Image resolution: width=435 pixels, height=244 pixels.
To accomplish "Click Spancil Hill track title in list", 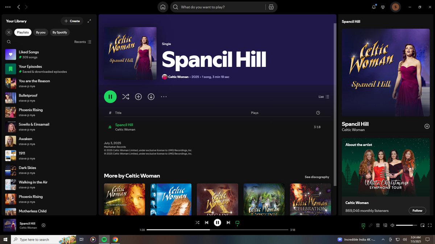I will [124, 125].
